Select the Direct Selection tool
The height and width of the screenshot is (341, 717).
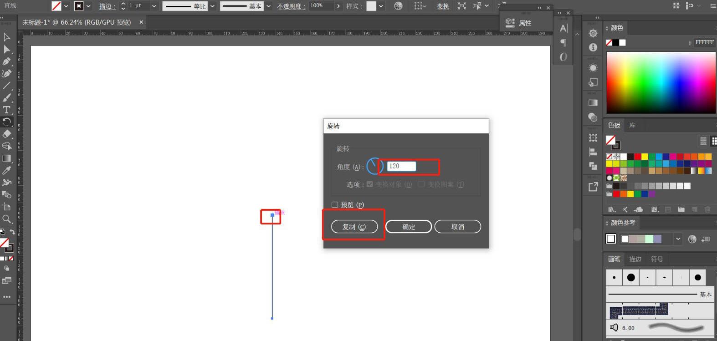tap(7, 49)
